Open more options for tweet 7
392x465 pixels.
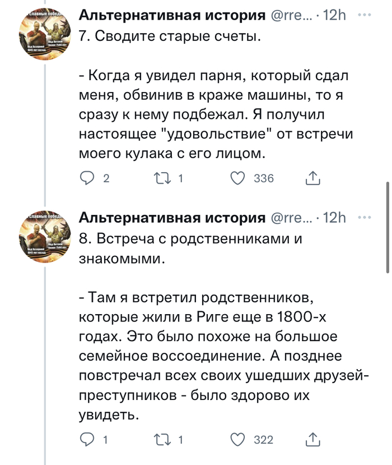365,15
